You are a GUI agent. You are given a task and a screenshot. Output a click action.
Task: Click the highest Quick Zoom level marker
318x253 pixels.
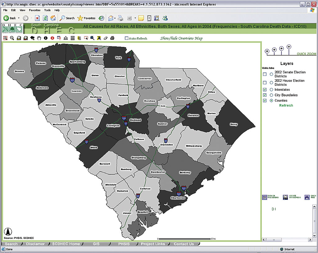click(x=289, y=47)
